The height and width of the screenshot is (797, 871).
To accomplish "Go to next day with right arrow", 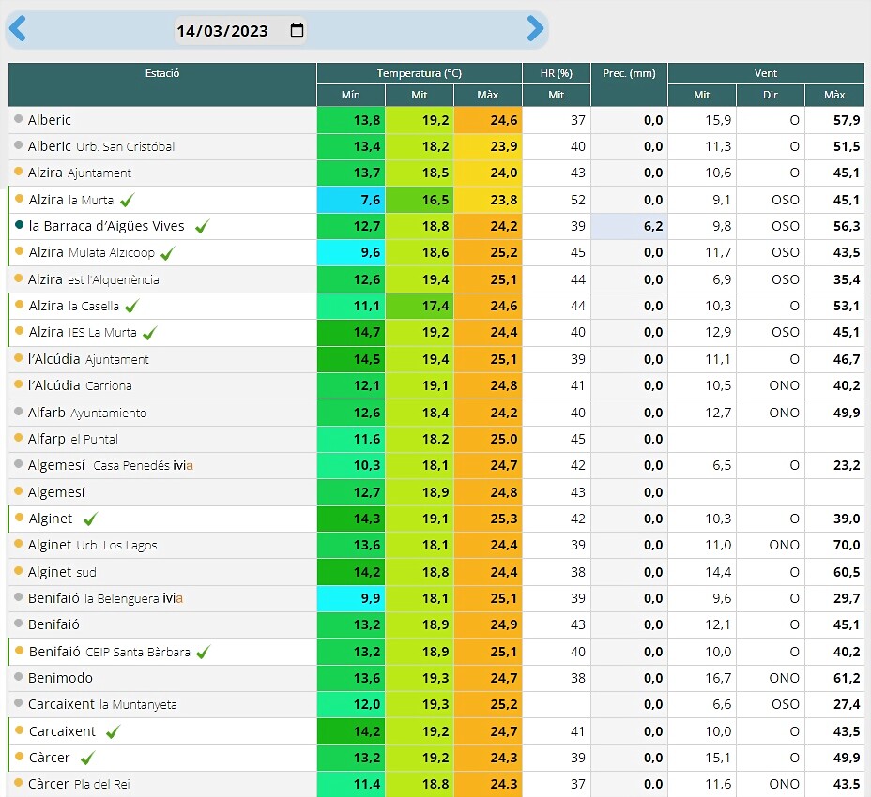I will (x=535, y=28).
